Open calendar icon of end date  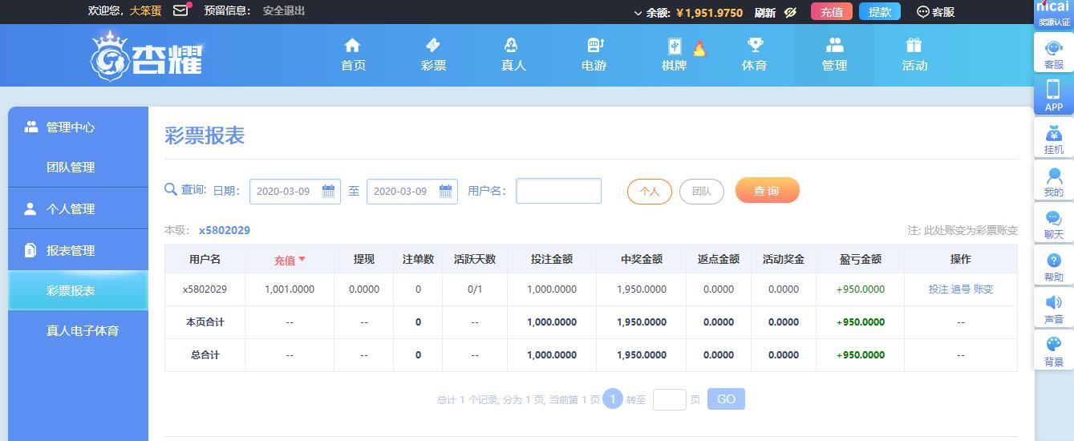(x=445, y=191)
